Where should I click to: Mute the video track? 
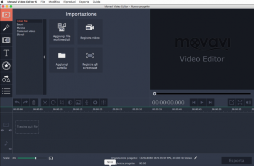(x=10, y=130)
